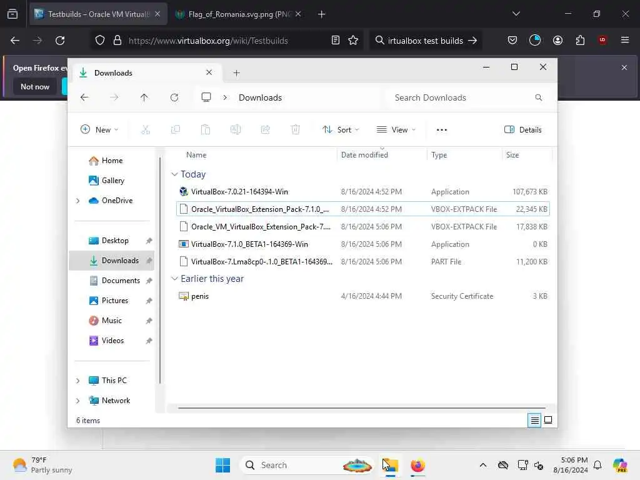Click the Copy icon in Explorer toolbar
The image size is (640, 480).
176,130
